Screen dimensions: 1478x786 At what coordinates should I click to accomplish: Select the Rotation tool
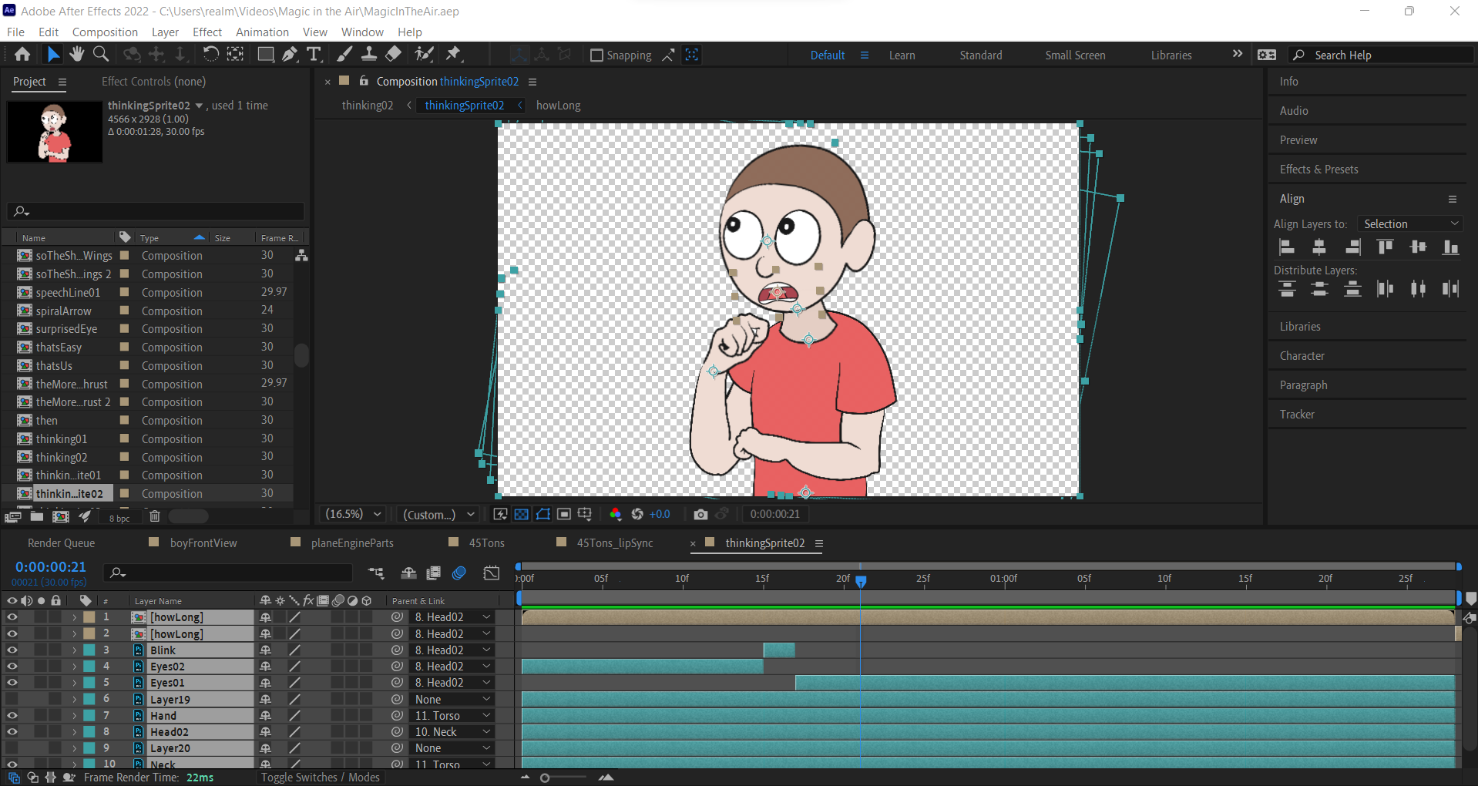click(x=210, y=54)
